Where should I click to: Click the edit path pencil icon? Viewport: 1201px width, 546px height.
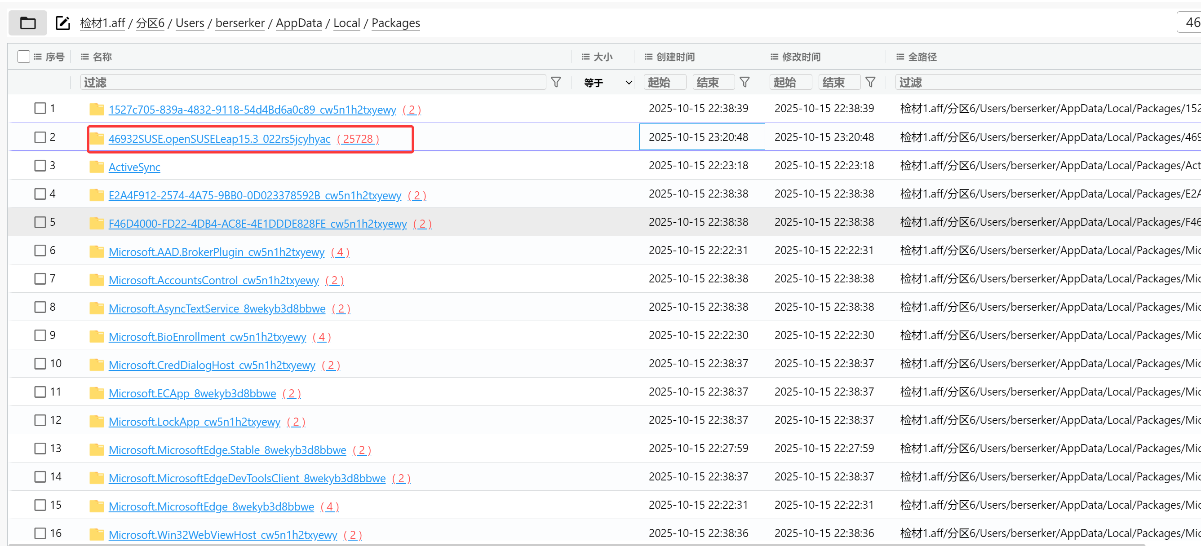coord(62,23)
